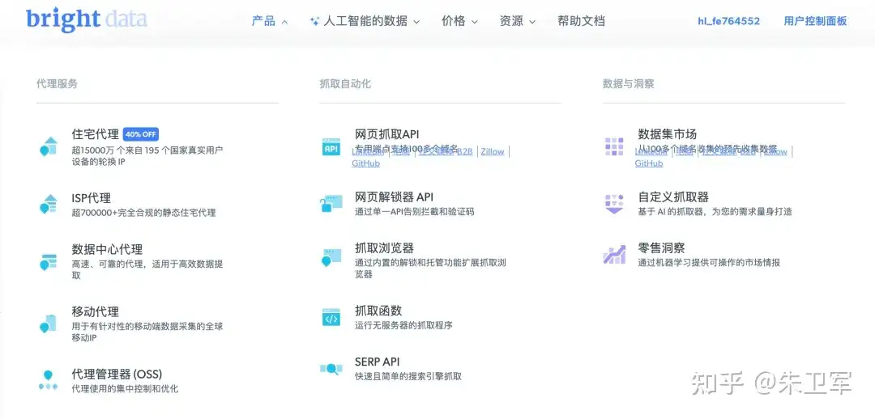Image resolution: width=875 pixels, height=419 pixels.
Task: Open the 资源 menu item
Action: [511, 21]
